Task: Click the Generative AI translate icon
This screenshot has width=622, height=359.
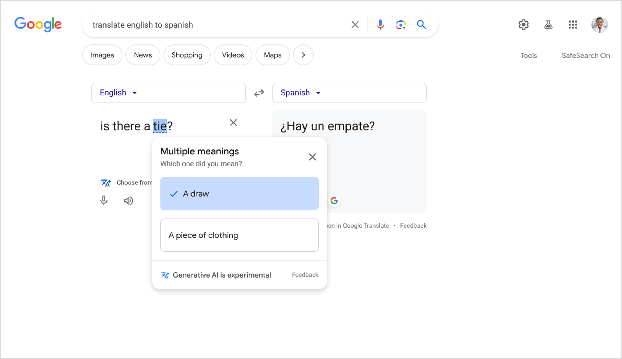Action: click(x=164, y=274)
